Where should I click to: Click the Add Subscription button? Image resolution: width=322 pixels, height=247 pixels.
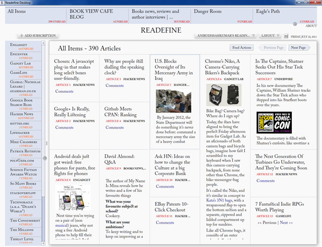(x=38, y=36)
